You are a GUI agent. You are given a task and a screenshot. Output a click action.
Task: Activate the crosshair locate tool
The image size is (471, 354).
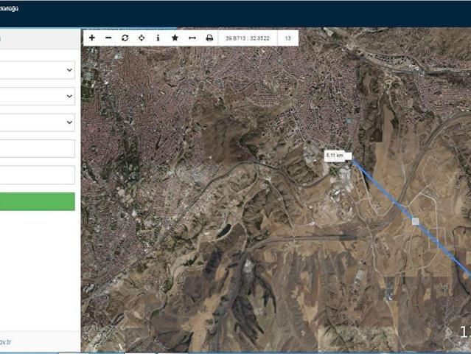[142, 38]
